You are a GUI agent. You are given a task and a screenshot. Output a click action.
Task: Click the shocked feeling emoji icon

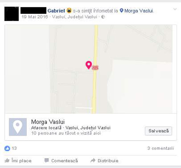click(x=69, y=10)
